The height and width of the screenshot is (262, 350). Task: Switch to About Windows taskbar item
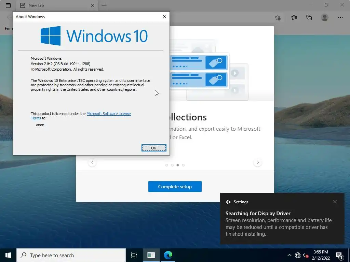coord(151,255)
